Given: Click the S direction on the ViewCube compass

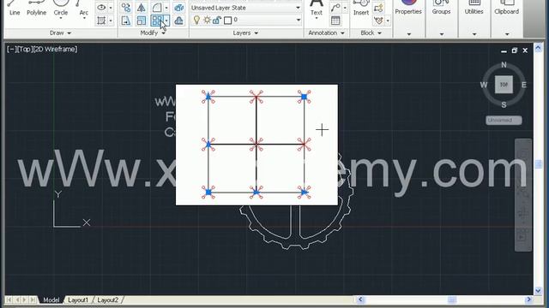Looking at the screenshot, I should click(504, 104).
